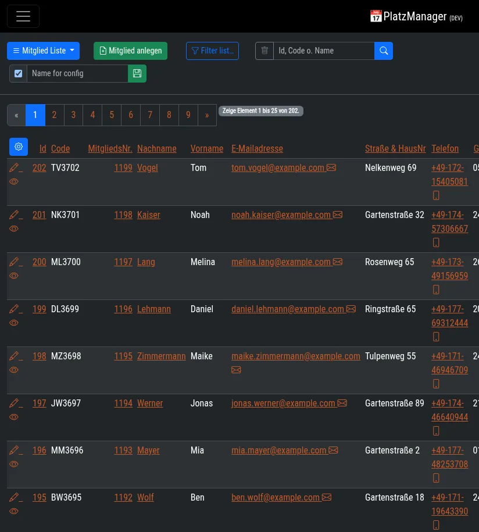The image size is (479, 532).
Task: Edit member Wolf with pencil icon
Action: coord(14,498)
